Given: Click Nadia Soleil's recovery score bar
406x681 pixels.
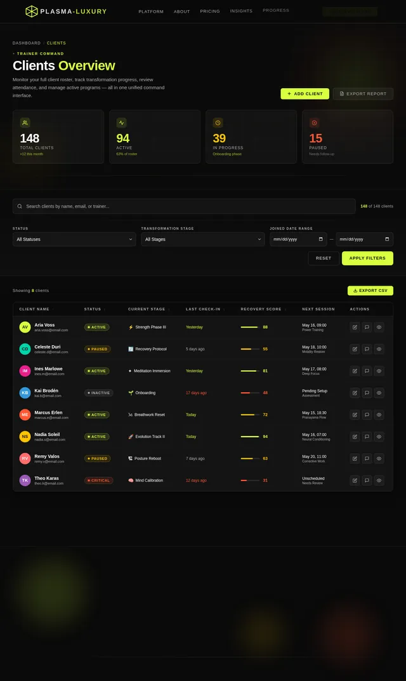Looking at the screenshot, I should pos(250,437).
